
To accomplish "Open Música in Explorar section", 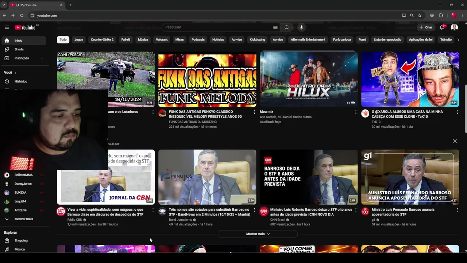I will click(24, 249).
